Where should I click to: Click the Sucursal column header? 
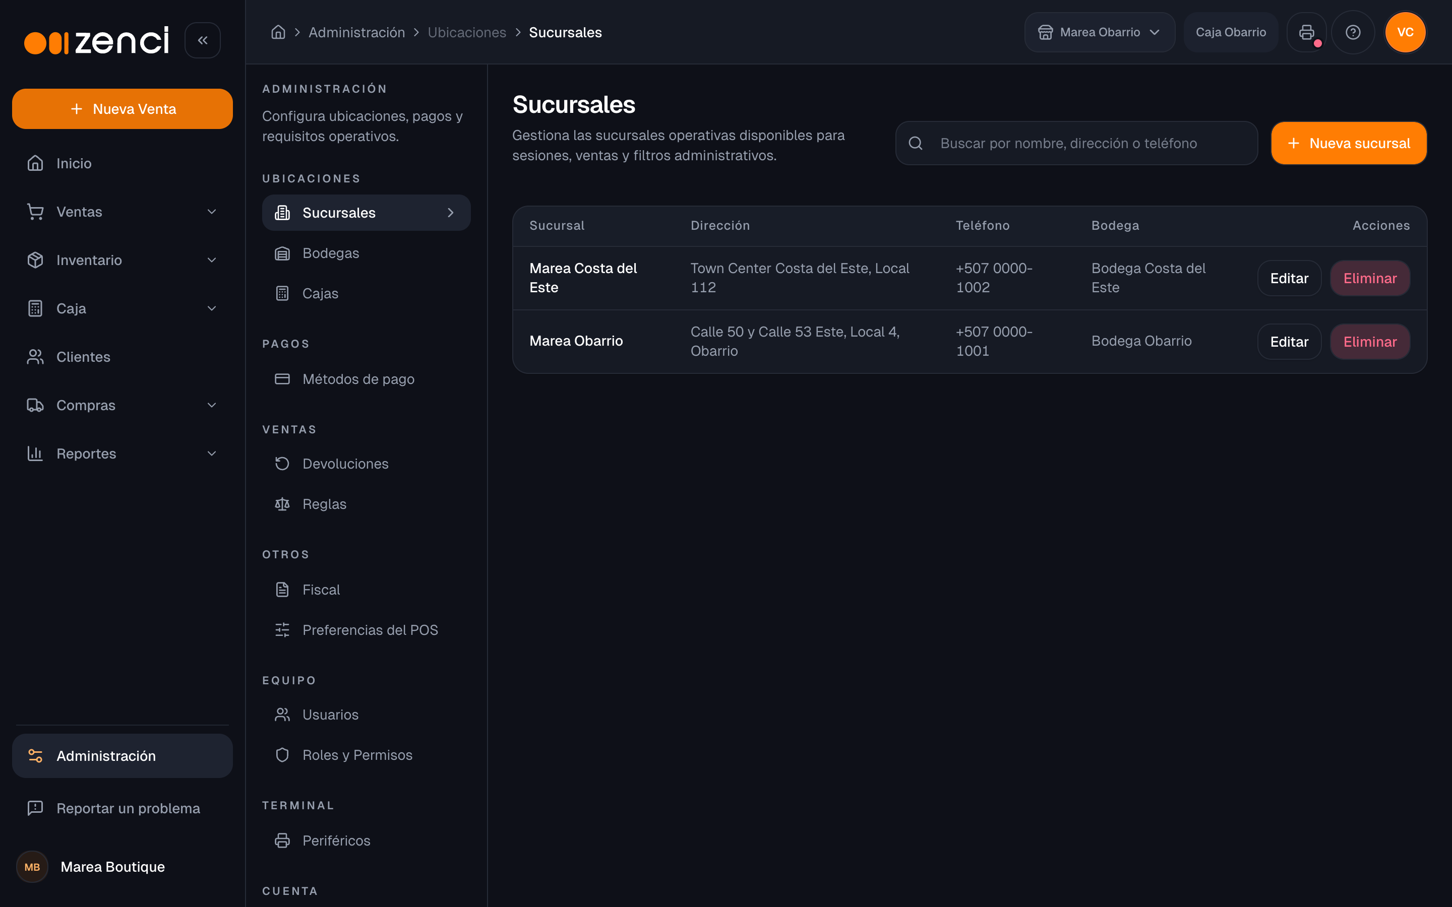(x=557, y=226)
